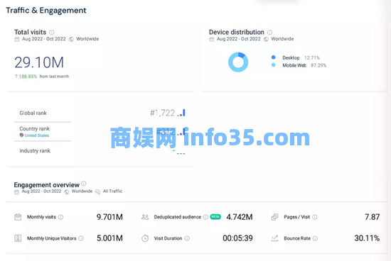The image size is (391, 261).
Task: Click the 00:05:39 visit duration value
Action: tap(237, 238)
